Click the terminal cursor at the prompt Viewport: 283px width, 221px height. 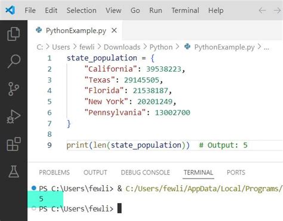(x=119, y=208)
